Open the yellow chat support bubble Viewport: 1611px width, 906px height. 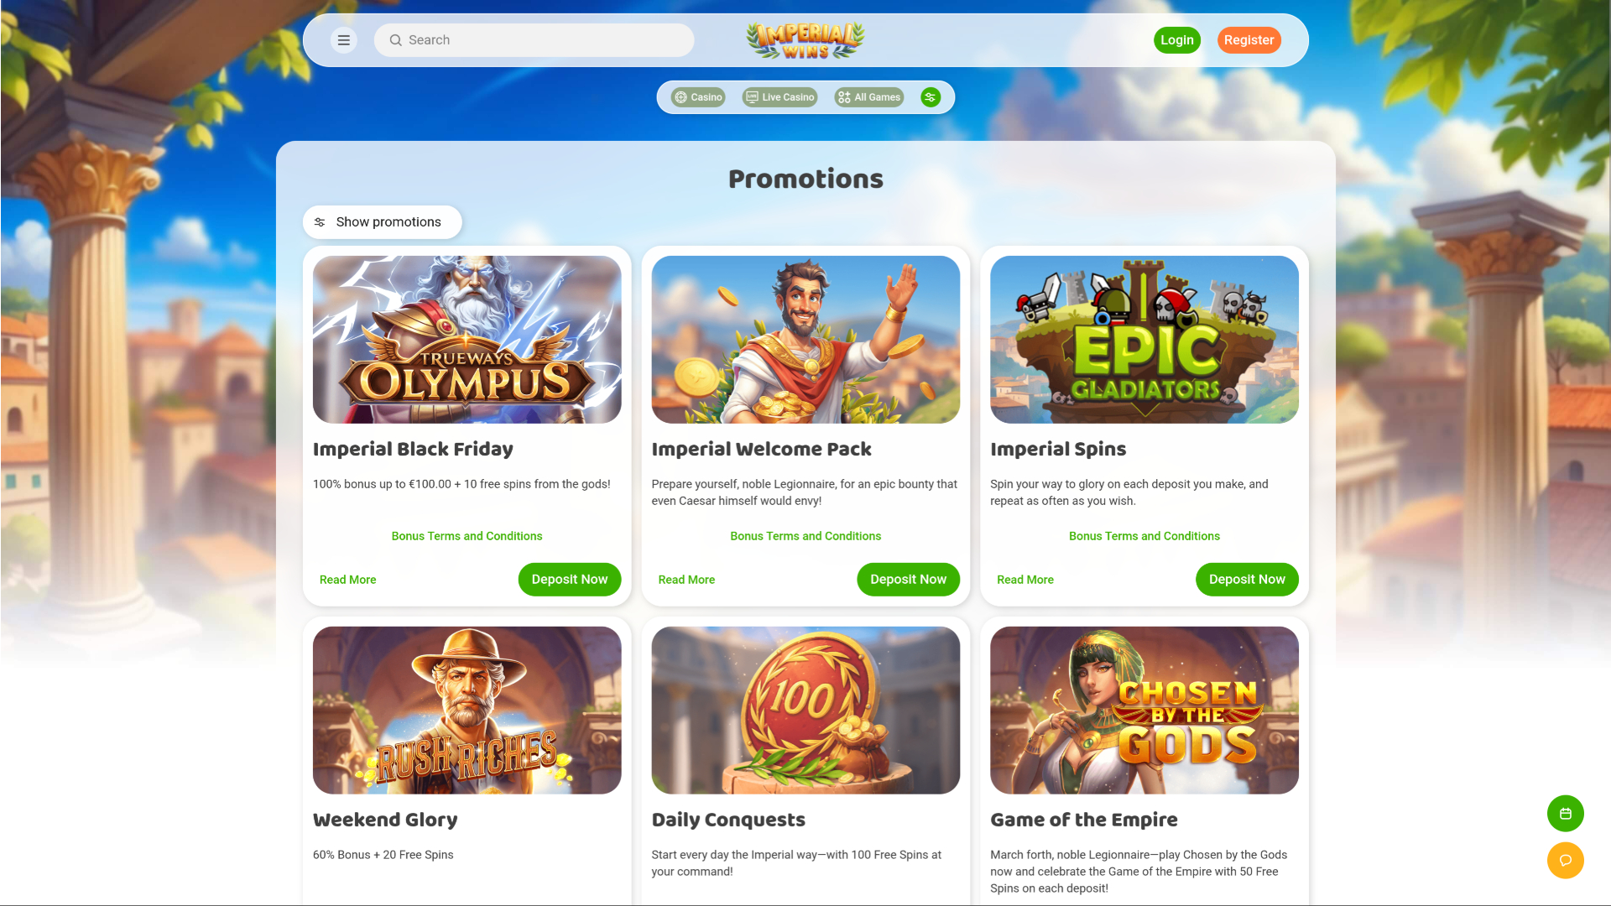(1565, 861)
